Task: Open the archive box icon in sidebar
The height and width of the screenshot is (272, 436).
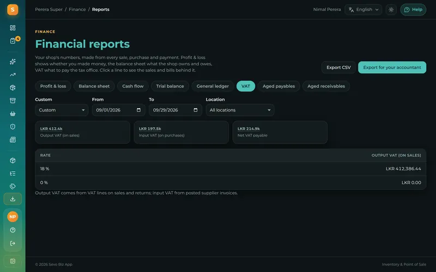Action: (13, 101)
